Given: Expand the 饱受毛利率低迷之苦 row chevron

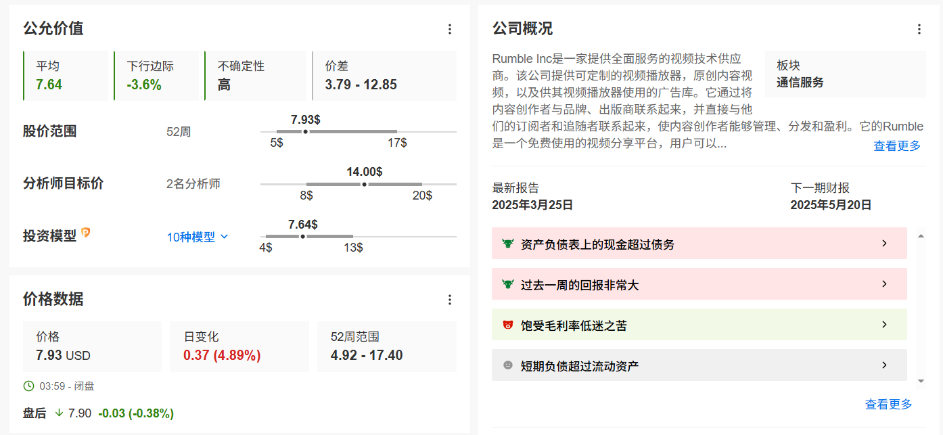Looking at the screenshot, I should (884, 325).
